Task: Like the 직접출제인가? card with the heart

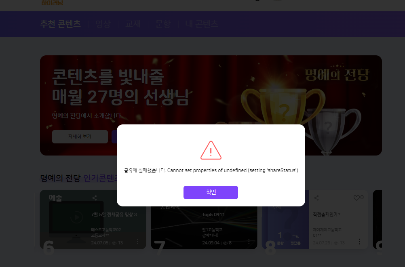Action: pyautogui.click(x=356, y=198)
